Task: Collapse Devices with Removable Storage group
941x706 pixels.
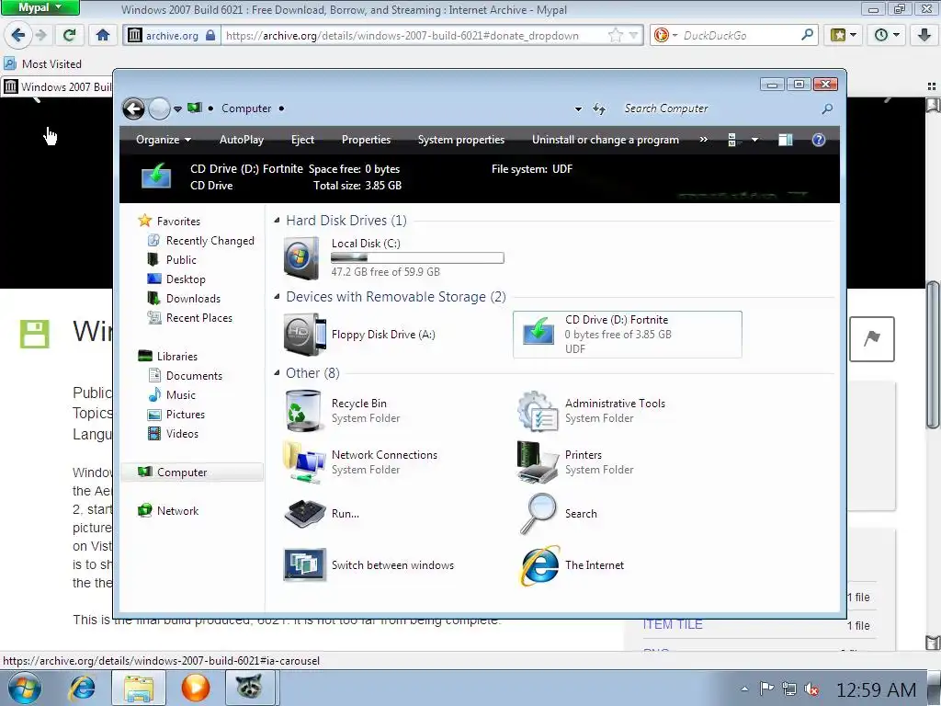Action: [277, 297]
